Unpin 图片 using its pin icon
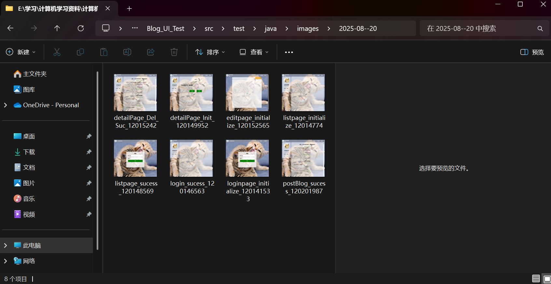The image size is (551, 284). tap(89, 183)
